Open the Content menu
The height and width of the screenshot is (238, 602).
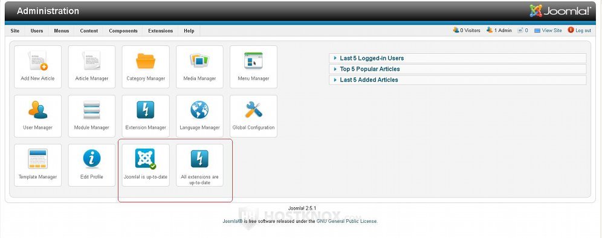coord(89,31)
